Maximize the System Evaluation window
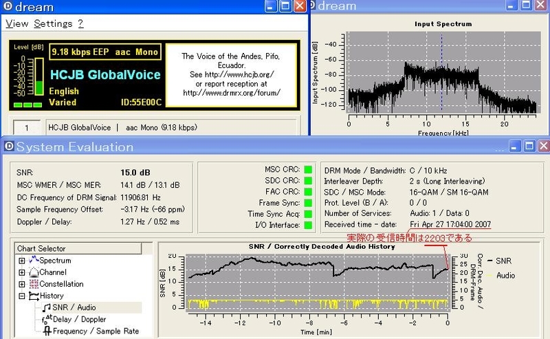The width and height of the screenshot is (550, 339). tap(529, 146)
